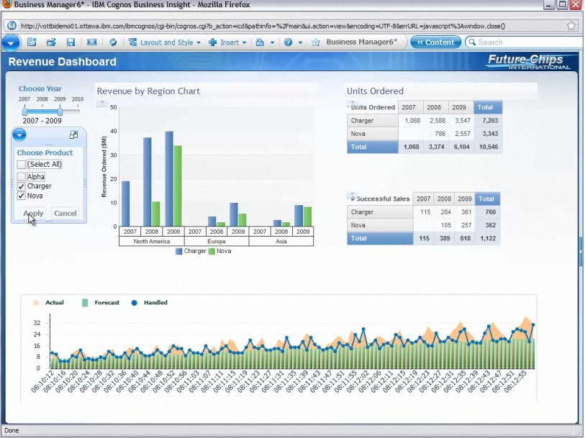Click the browser address bar URL
585x438 pixels.
pos(263,26)
